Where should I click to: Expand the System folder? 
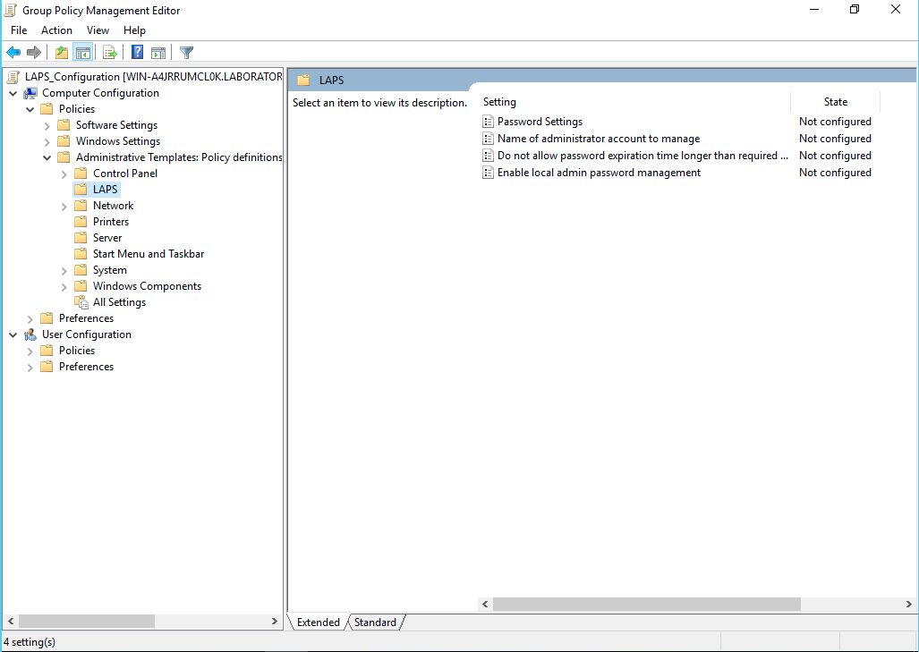(64, 271)
